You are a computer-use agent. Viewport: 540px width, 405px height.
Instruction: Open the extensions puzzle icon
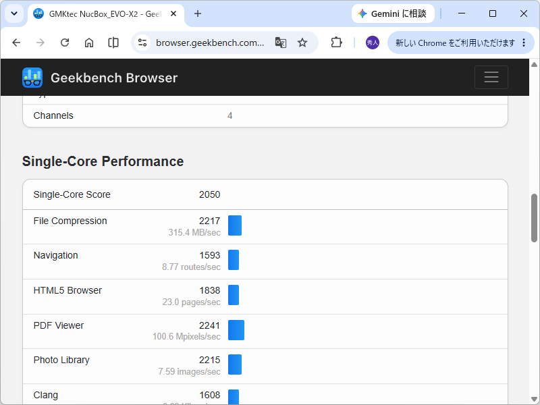point(336,43)
